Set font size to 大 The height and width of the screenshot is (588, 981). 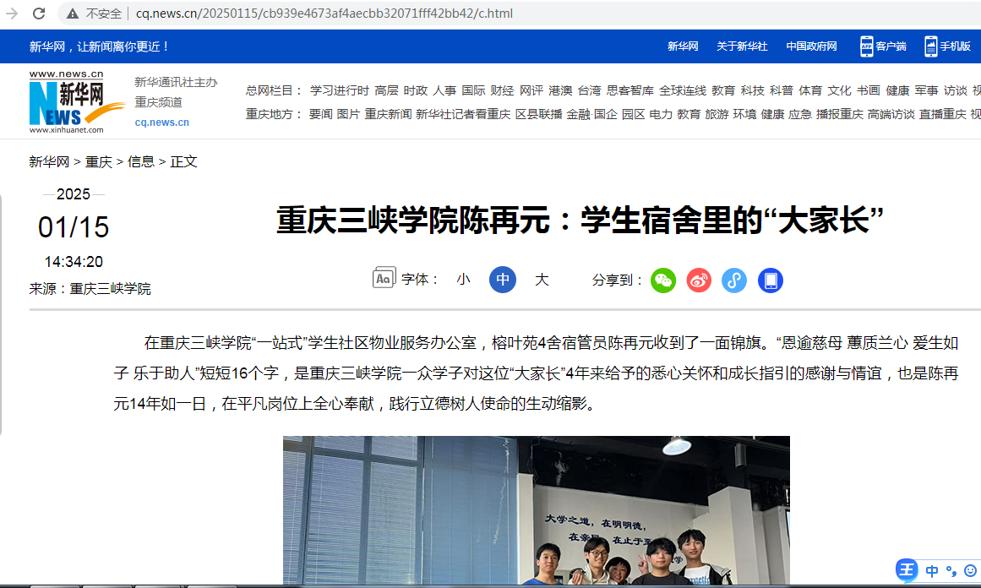click(x=542, y=280)
